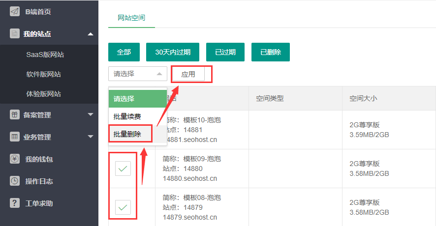Viewport: 436px width, 226px height.
Task: Expand the 备案管理 submenu arrow
Action: (x=90, y=115)
